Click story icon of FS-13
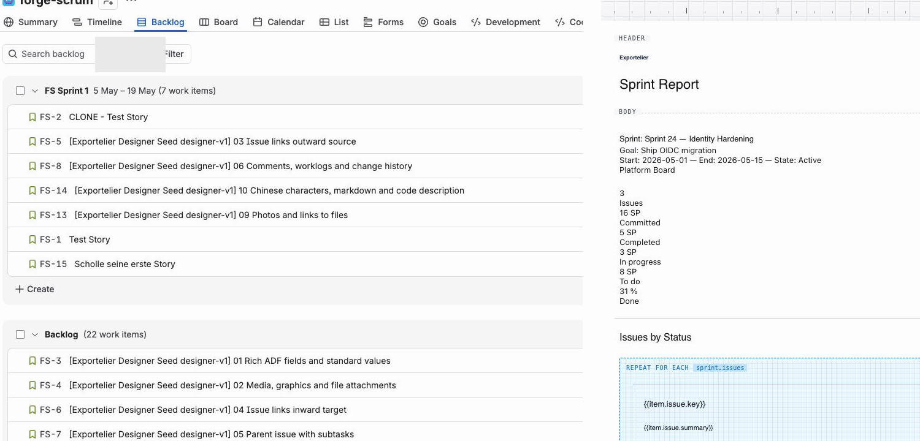The height and width of the screenshot is (441, 920). [x=33, y=215]
